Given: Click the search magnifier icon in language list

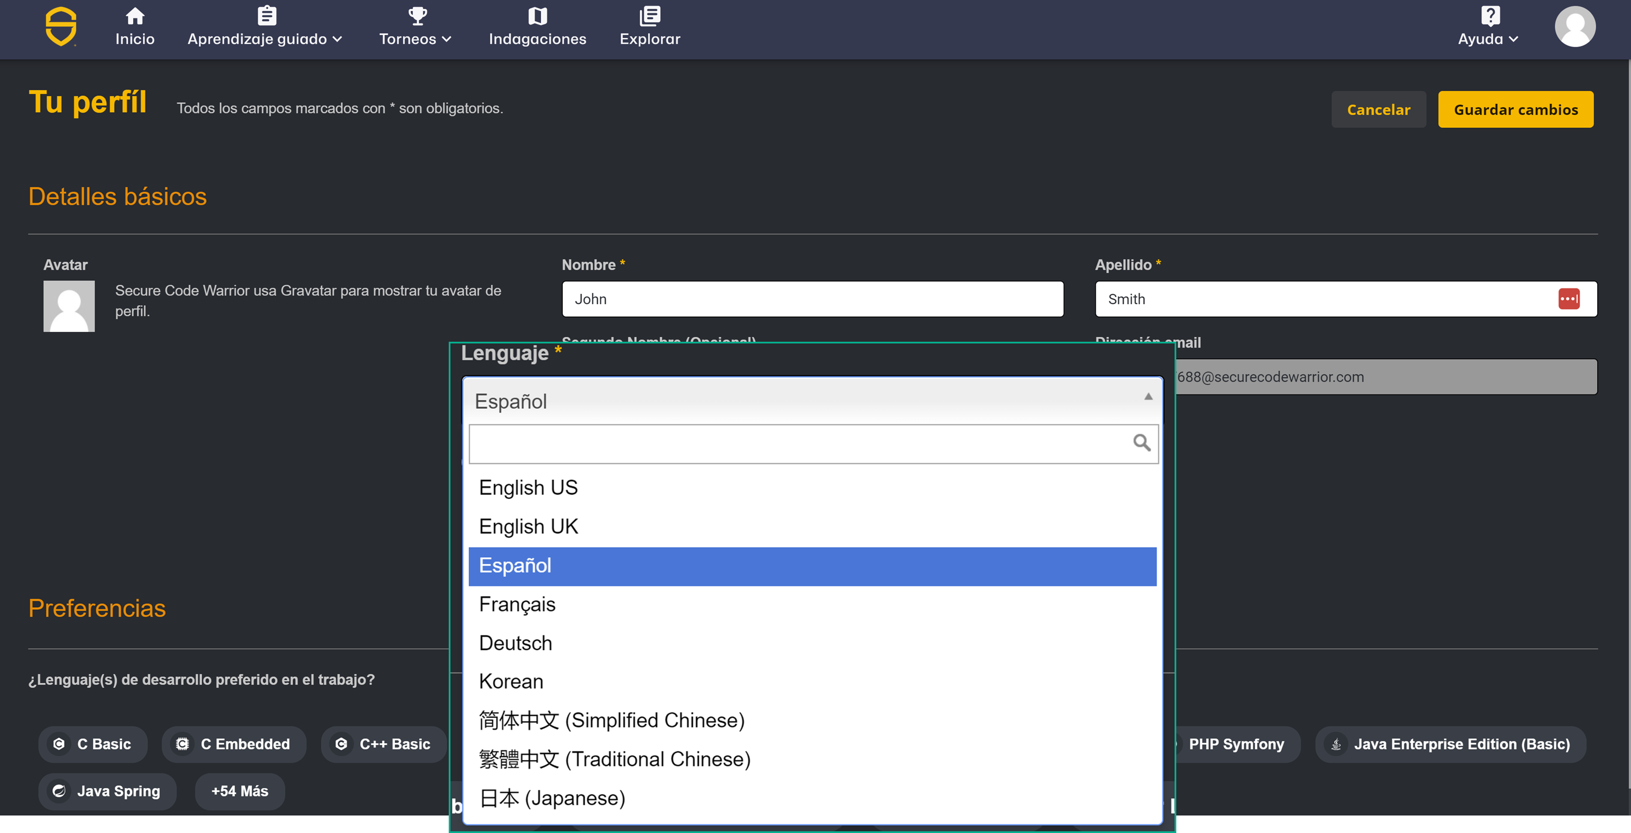Looking at the screenshot, I should (1141, 442).
